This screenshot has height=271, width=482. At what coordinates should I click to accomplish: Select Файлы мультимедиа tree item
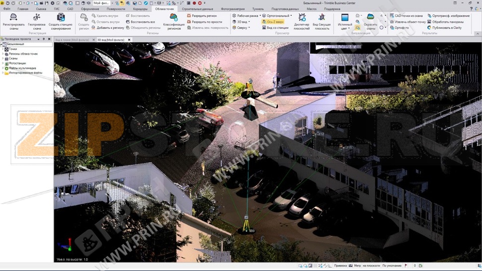(x=22, y=68)
